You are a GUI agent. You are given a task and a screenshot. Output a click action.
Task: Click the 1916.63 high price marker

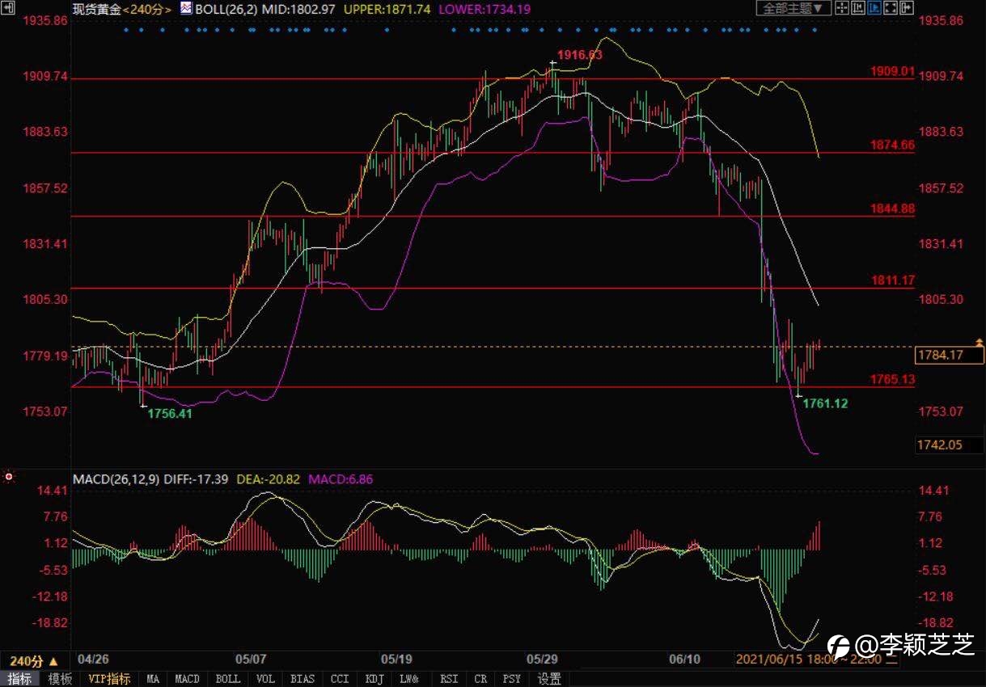(579, 55)
